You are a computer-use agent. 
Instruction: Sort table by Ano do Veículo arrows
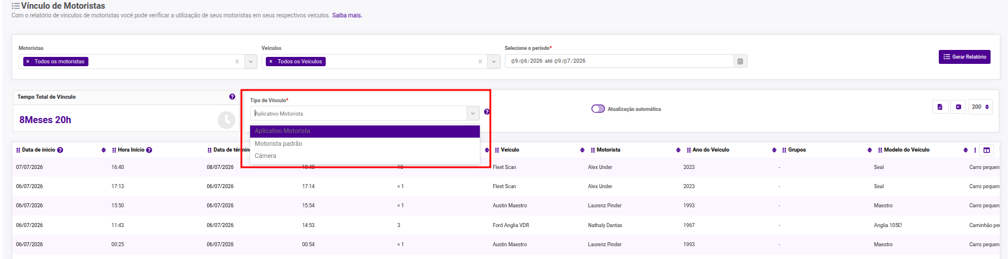774,150
